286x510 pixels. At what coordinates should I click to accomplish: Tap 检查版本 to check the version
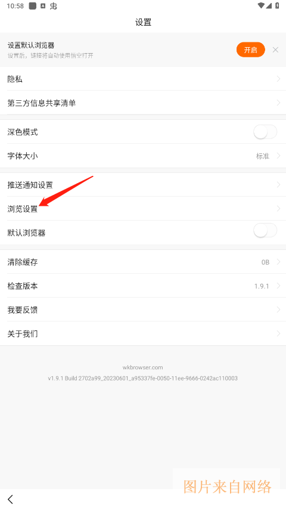(143, 286)
